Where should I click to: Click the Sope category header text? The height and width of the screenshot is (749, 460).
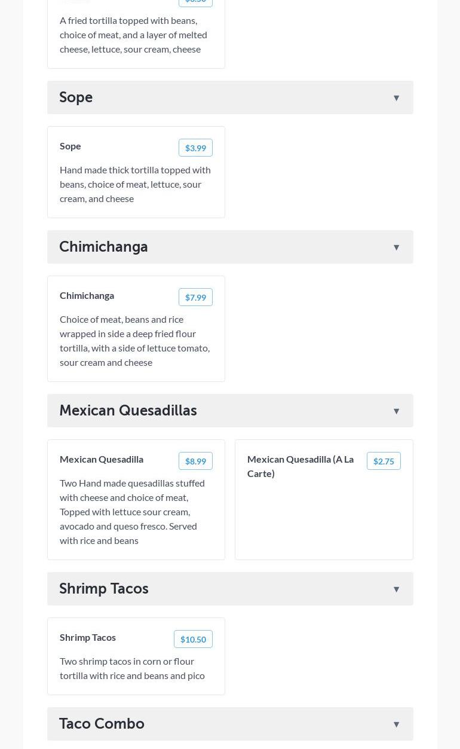[76, 97]
